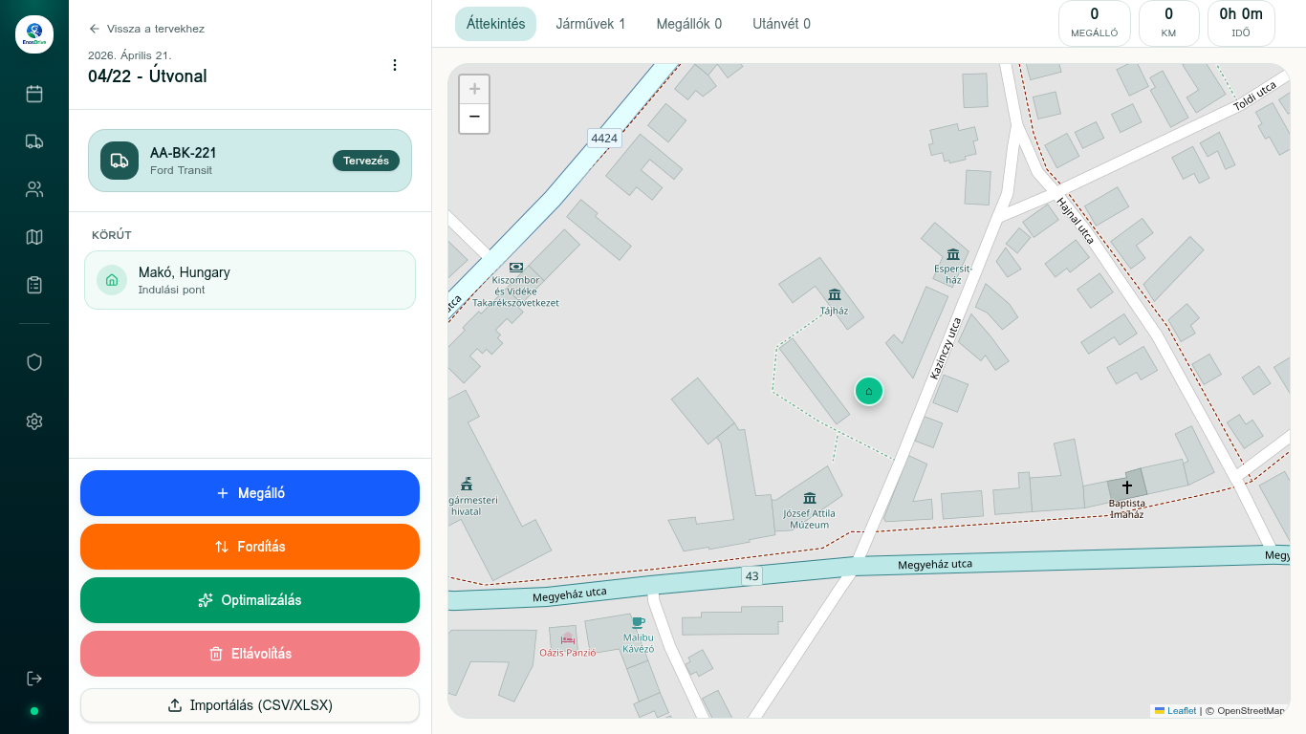Viewport: 1306px width, 734px height.
Task: Click the home start marker on map
Action: (868, 391)
